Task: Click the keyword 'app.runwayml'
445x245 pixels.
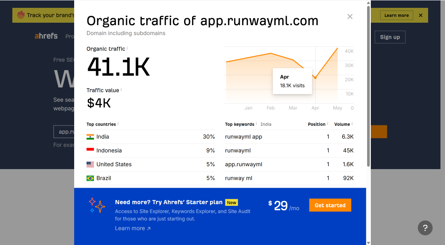Action: pyautogui.click(x=244, y=164)
